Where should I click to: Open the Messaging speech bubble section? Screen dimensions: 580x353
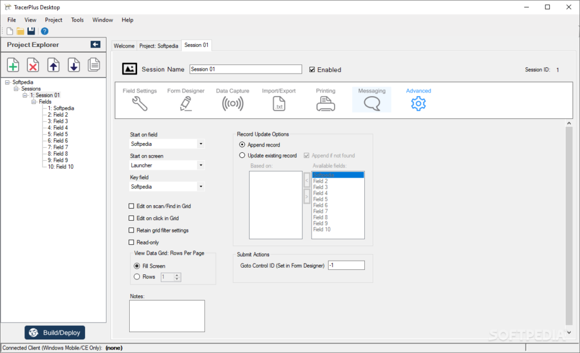372,100
